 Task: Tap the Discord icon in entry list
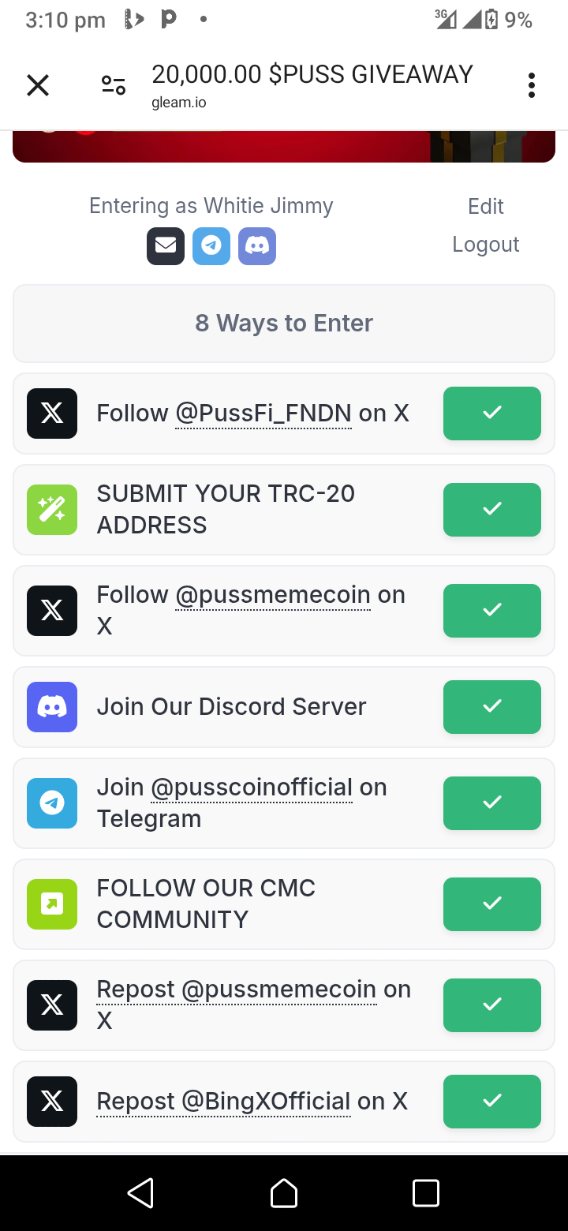click(52, 707)
